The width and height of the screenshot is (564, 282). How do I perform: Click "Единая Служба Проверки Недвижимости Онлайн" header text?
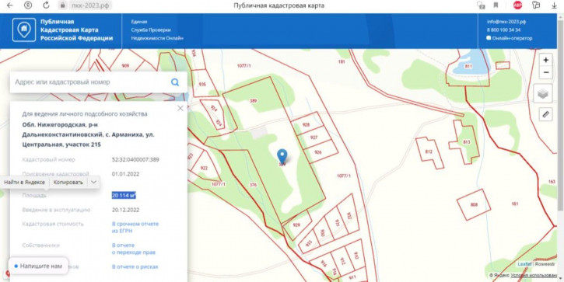(157, 30)
